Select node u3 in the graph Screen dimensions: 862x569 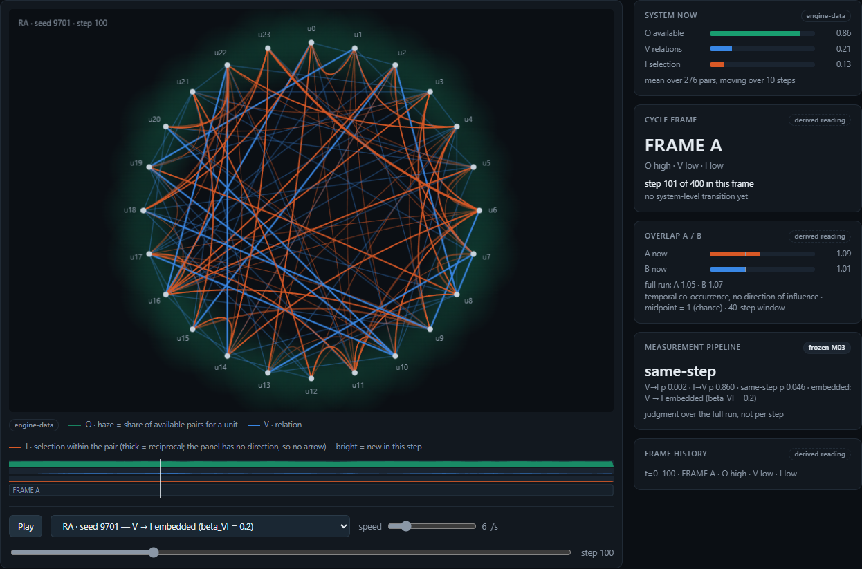coord(430,92)
